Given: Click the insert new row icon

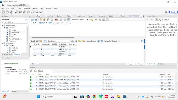Looking at the screenshot, I should [80, 41].
